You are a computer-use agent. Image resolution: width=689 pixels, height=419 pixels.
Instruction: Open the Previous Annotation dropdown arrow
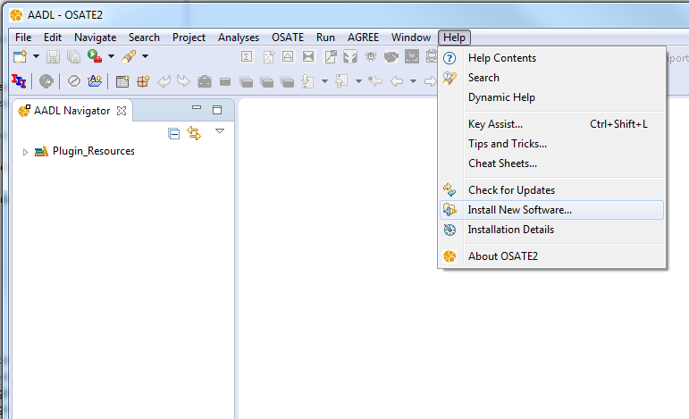(x=358, y=81)
